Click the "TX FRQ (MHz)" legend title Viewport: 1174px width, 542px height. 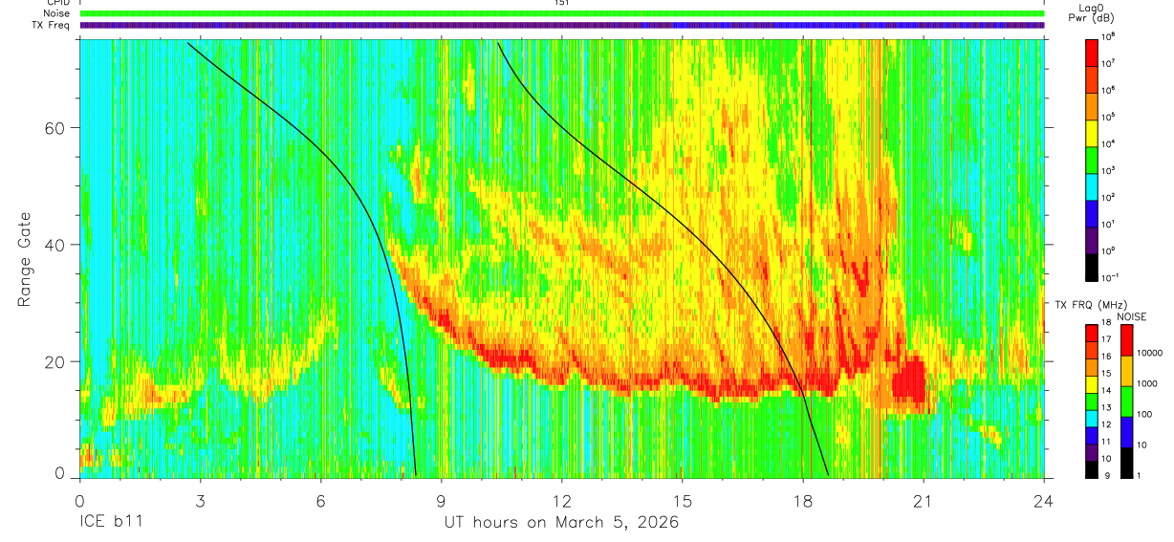[x=1089, y=305]
